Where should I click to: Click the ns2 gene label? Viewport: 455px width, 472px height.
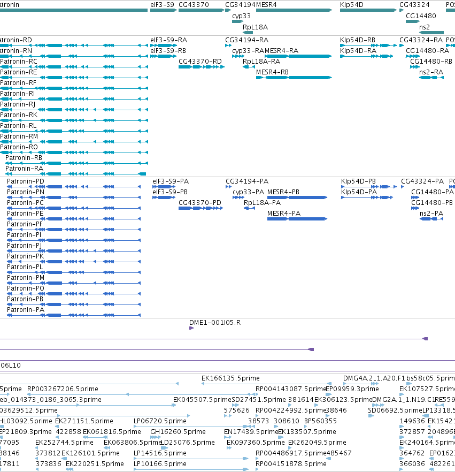coord(425,27)
